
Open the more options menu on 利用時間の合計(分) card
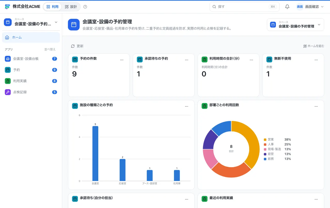click(251, 60)
